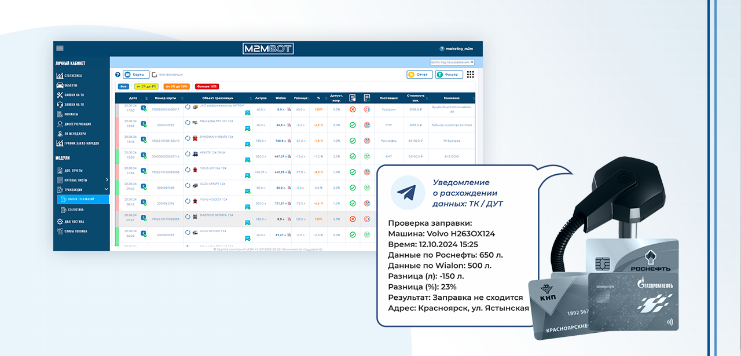Click the 53100.0 ₽ cost cell

pos(416,140)
